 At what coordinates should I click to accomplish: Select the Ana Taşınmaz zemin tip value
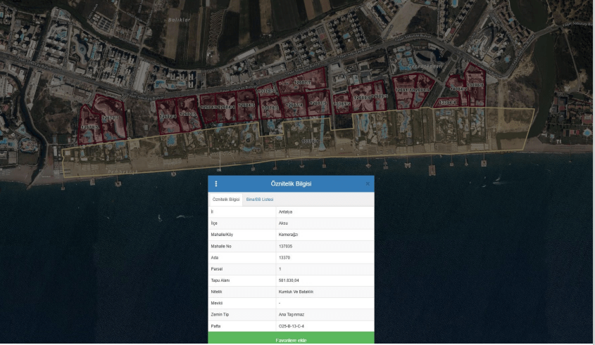(292, 315)
